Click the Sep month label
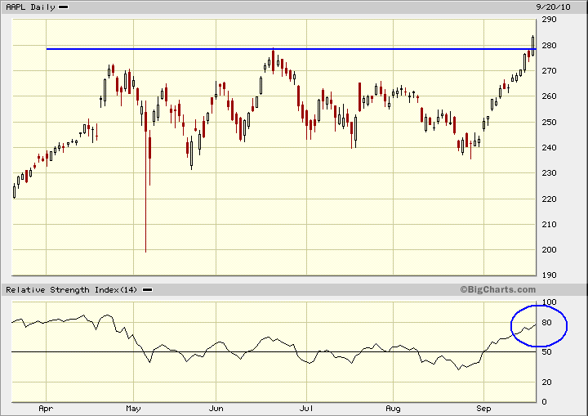588x416 pixels. pyautogui.click(x=483, y=409)
